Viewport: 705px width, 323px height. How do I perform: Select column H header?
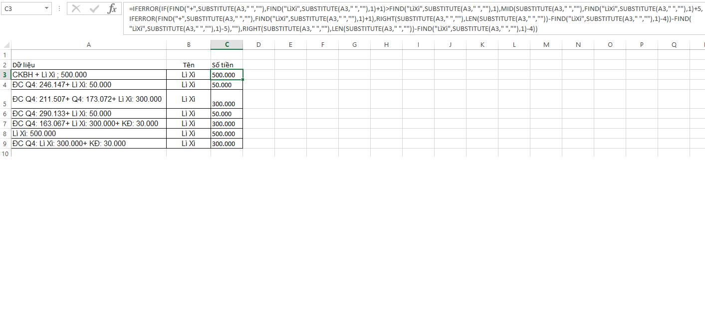click(386, 45)
